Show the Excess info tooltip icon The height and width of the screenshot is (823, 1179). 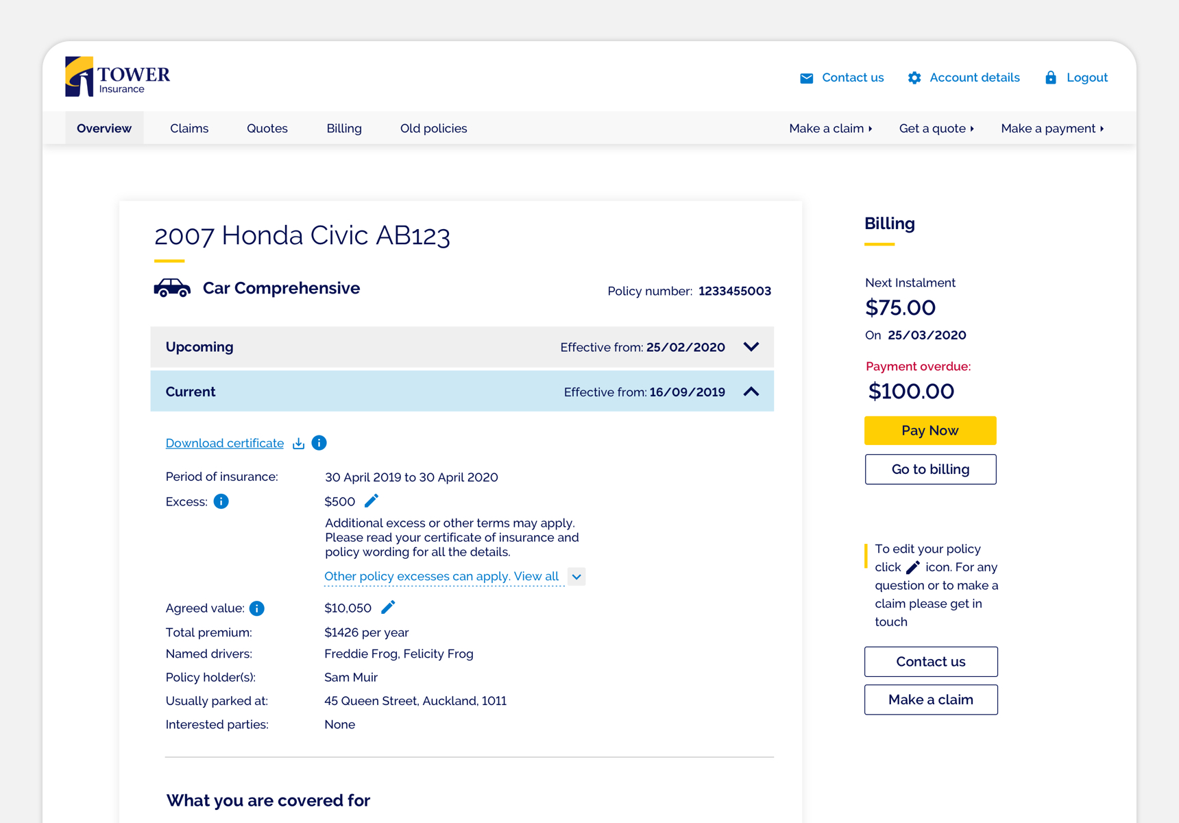point(221,502)
